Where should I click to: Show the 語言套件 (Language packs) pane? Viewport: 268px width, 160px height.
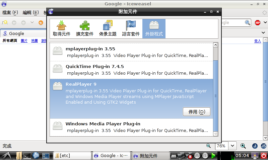[131, 29]
